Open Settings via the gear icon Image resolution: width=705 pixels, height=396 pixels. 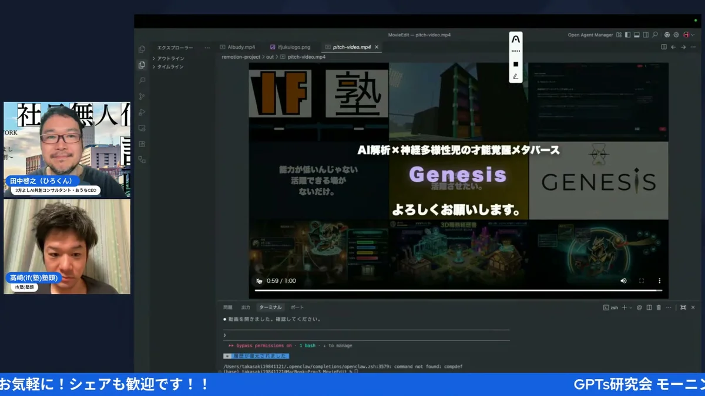pos(676,35)
